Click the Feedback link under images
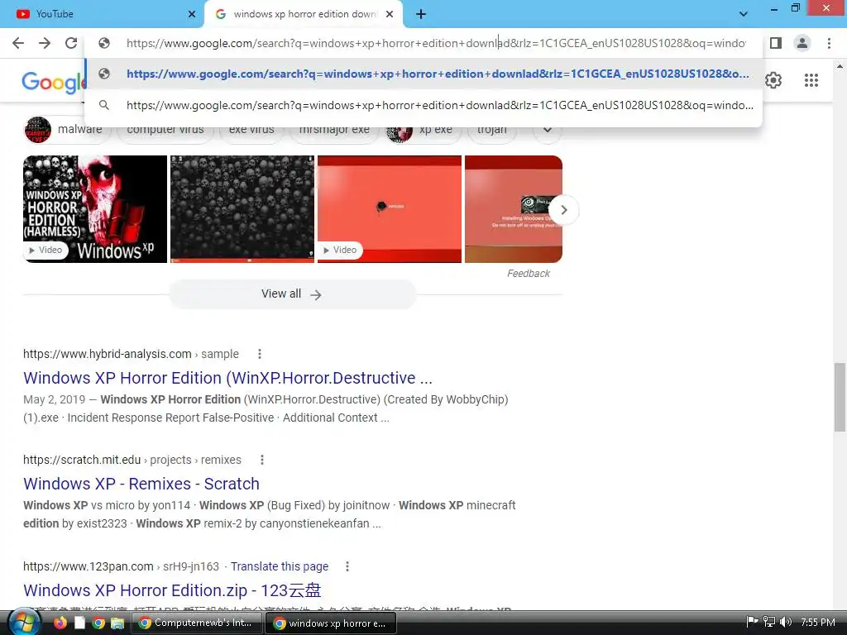This screenshot has height=635, width=847. pyautogui.click(x=529, y=274)
